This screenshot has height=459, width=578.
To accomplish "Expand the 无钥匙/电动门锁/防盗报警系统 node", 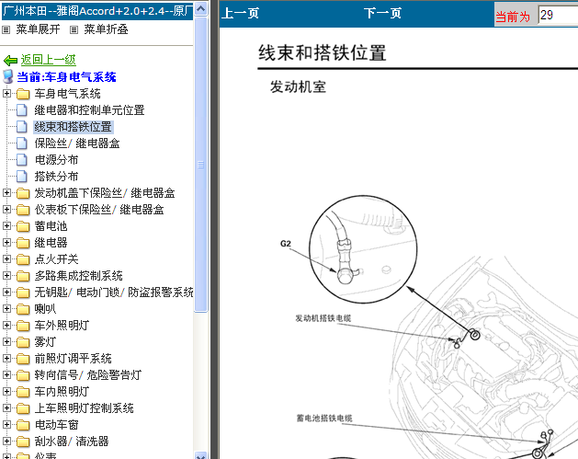I will (6, 292).
